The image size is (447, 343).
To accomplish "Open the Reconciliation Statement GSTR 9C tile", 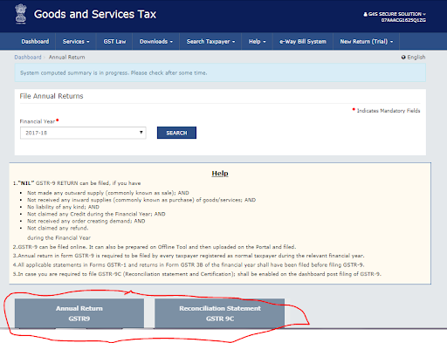I will 220,313.
